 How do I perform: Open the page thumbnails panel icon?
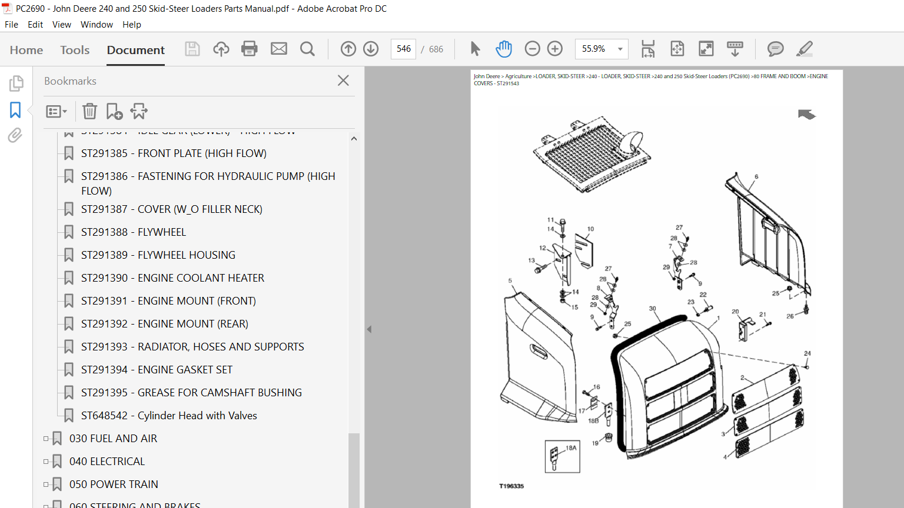[16, 83]
